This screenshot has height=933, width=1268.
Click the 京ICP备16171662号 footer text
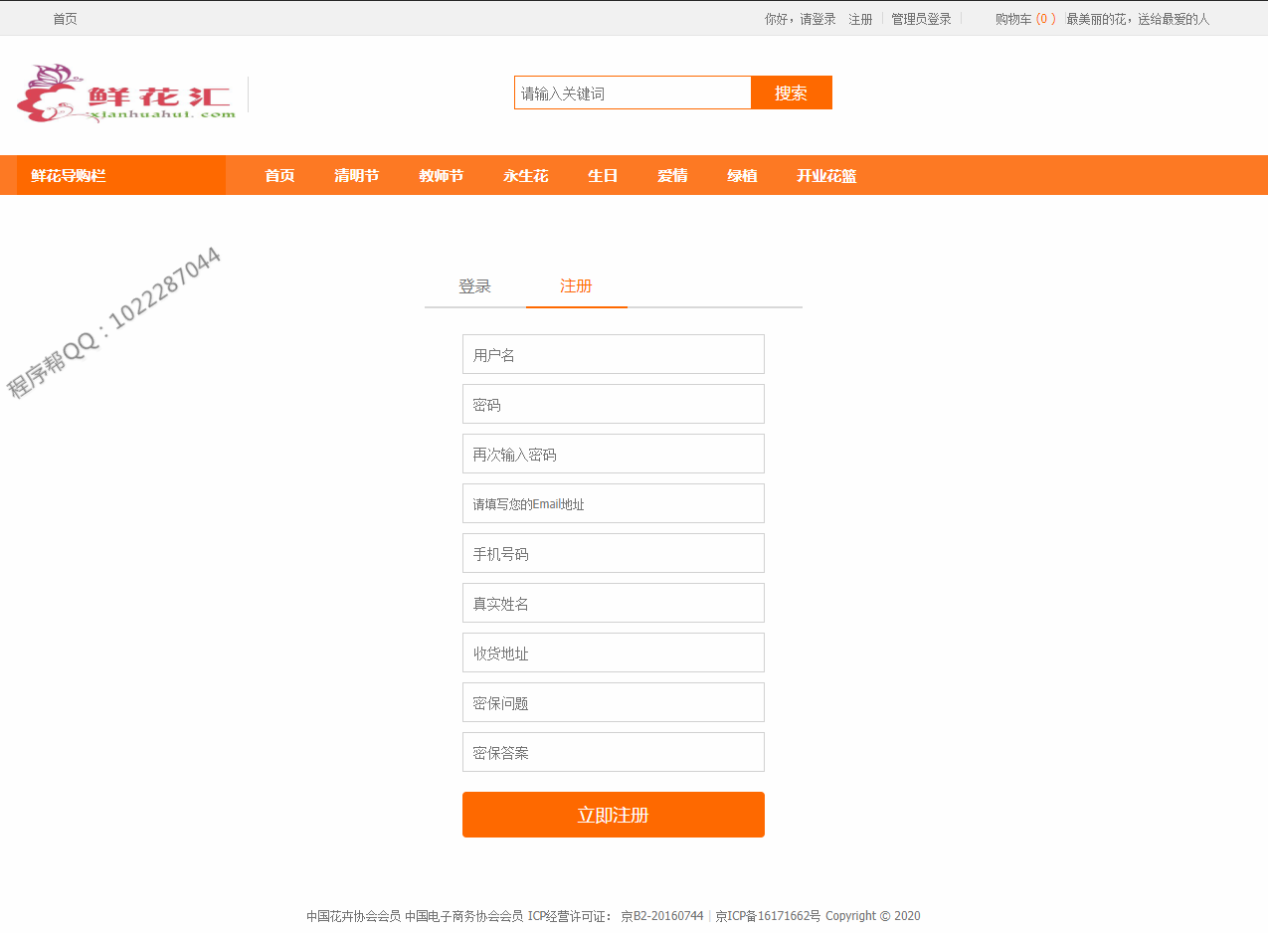coord(768,916)
